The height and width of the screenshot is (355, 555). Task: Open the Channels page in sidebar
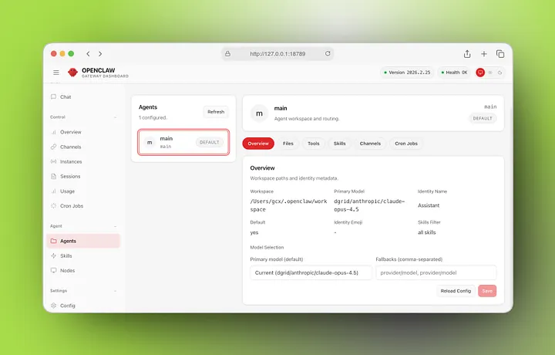point(70,147)
